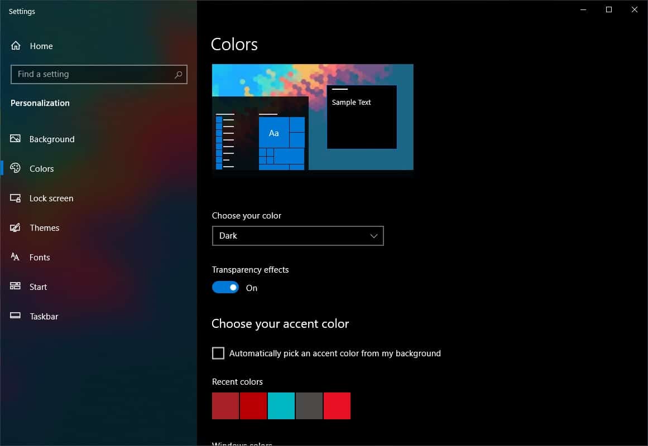The height and width of the screenshot is (446, 648).
Task: Open Taskbar settings
Action: pos(44,316)
